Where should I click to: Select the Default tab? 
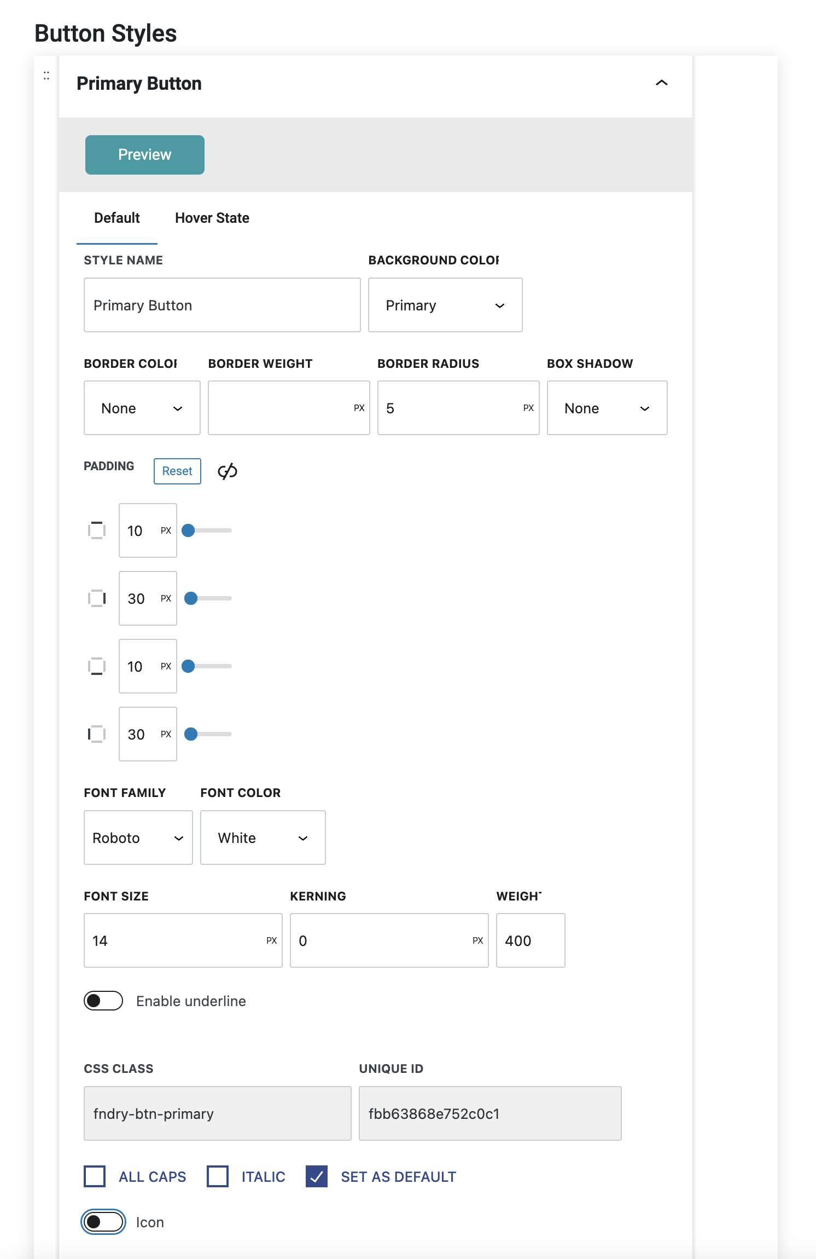point(116,218)
